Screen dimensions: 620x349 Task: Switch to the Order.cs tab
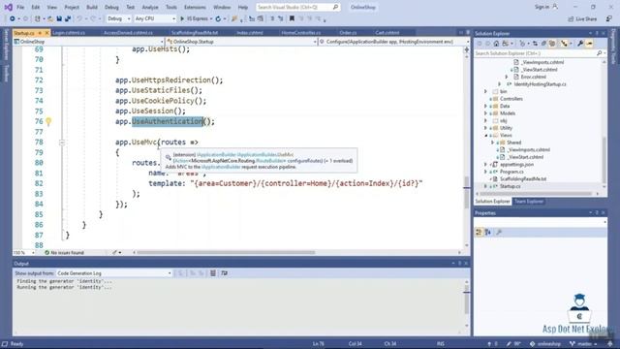(348, 33)
